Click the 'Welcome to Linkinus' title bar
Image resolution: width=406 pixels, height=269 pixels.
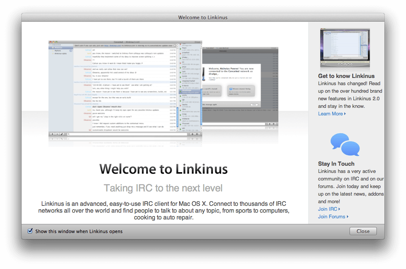(203, 17)
